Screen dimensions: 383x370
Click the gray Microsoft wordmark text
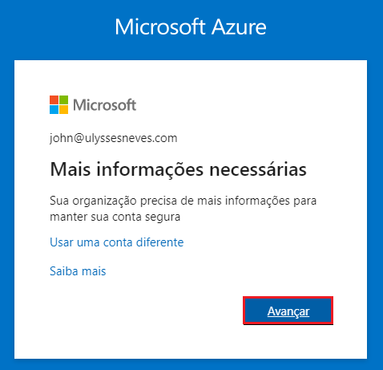coord(105,104)
